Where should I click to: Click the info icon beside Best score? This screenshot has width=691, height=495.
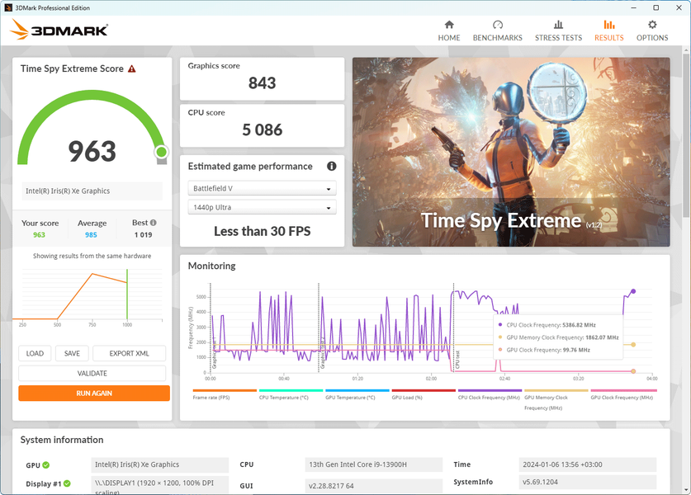153,223
